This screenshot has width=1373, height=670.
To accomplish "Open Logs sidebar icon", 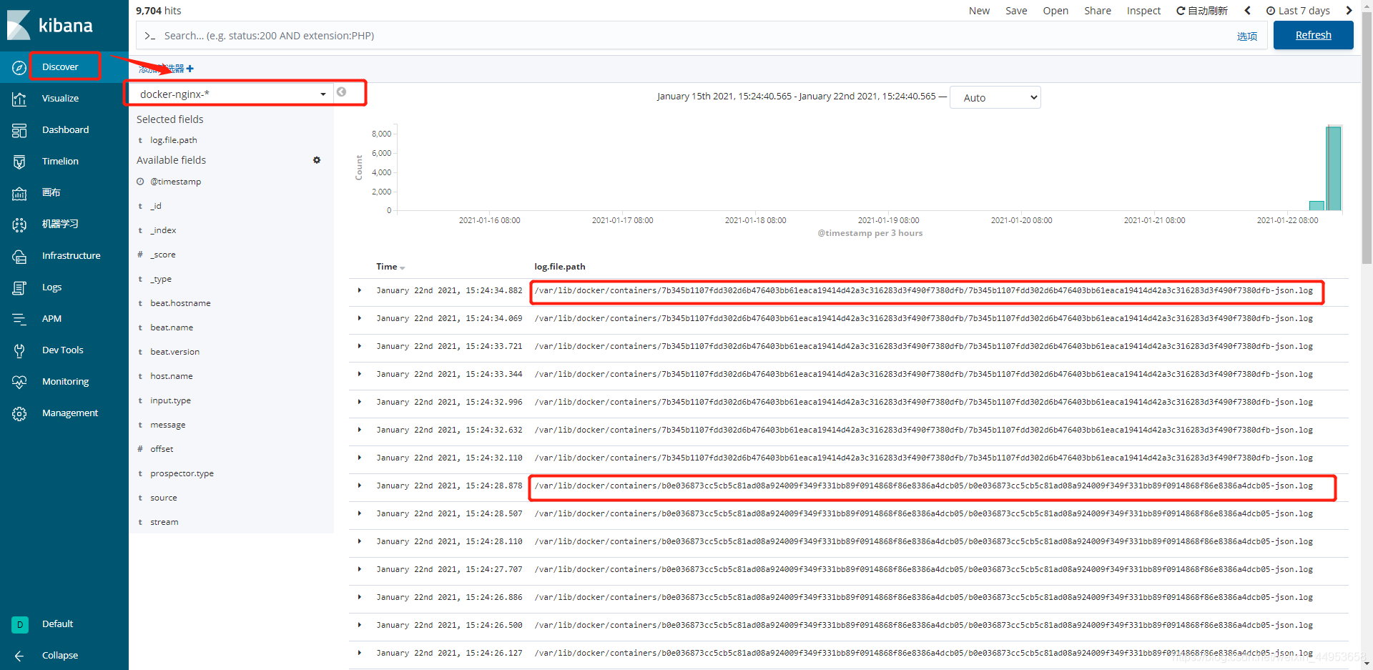I will point(19,287).
